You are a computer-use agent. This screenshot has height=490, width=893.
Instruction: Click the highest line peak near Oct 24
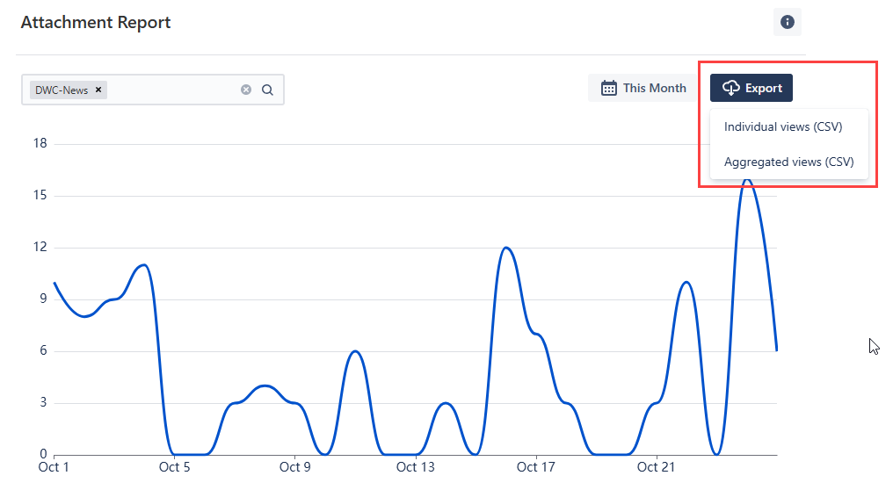[746, 180]
